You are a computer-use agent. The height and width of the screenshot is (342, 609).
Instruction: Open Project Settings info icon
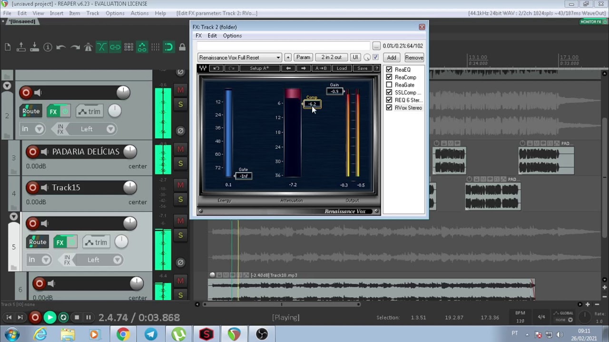[48, 47]
